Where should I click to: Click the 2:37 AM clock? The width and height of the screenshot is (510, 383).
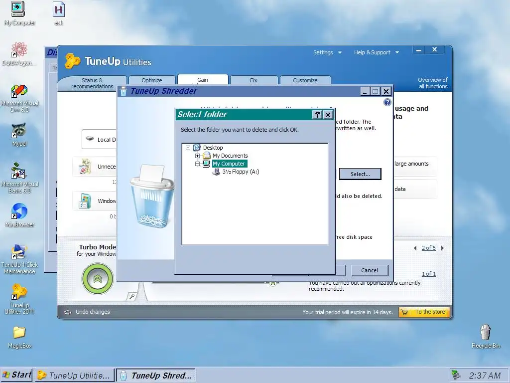485,376
